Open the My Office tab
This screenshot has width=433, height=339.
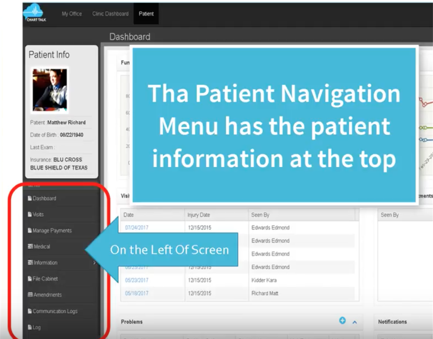click(x=71, y=14)
